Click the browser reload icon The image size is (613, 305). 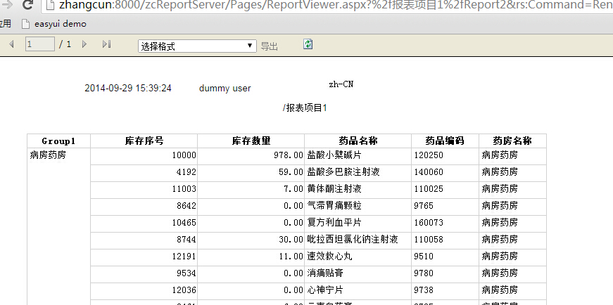(27, 5)
